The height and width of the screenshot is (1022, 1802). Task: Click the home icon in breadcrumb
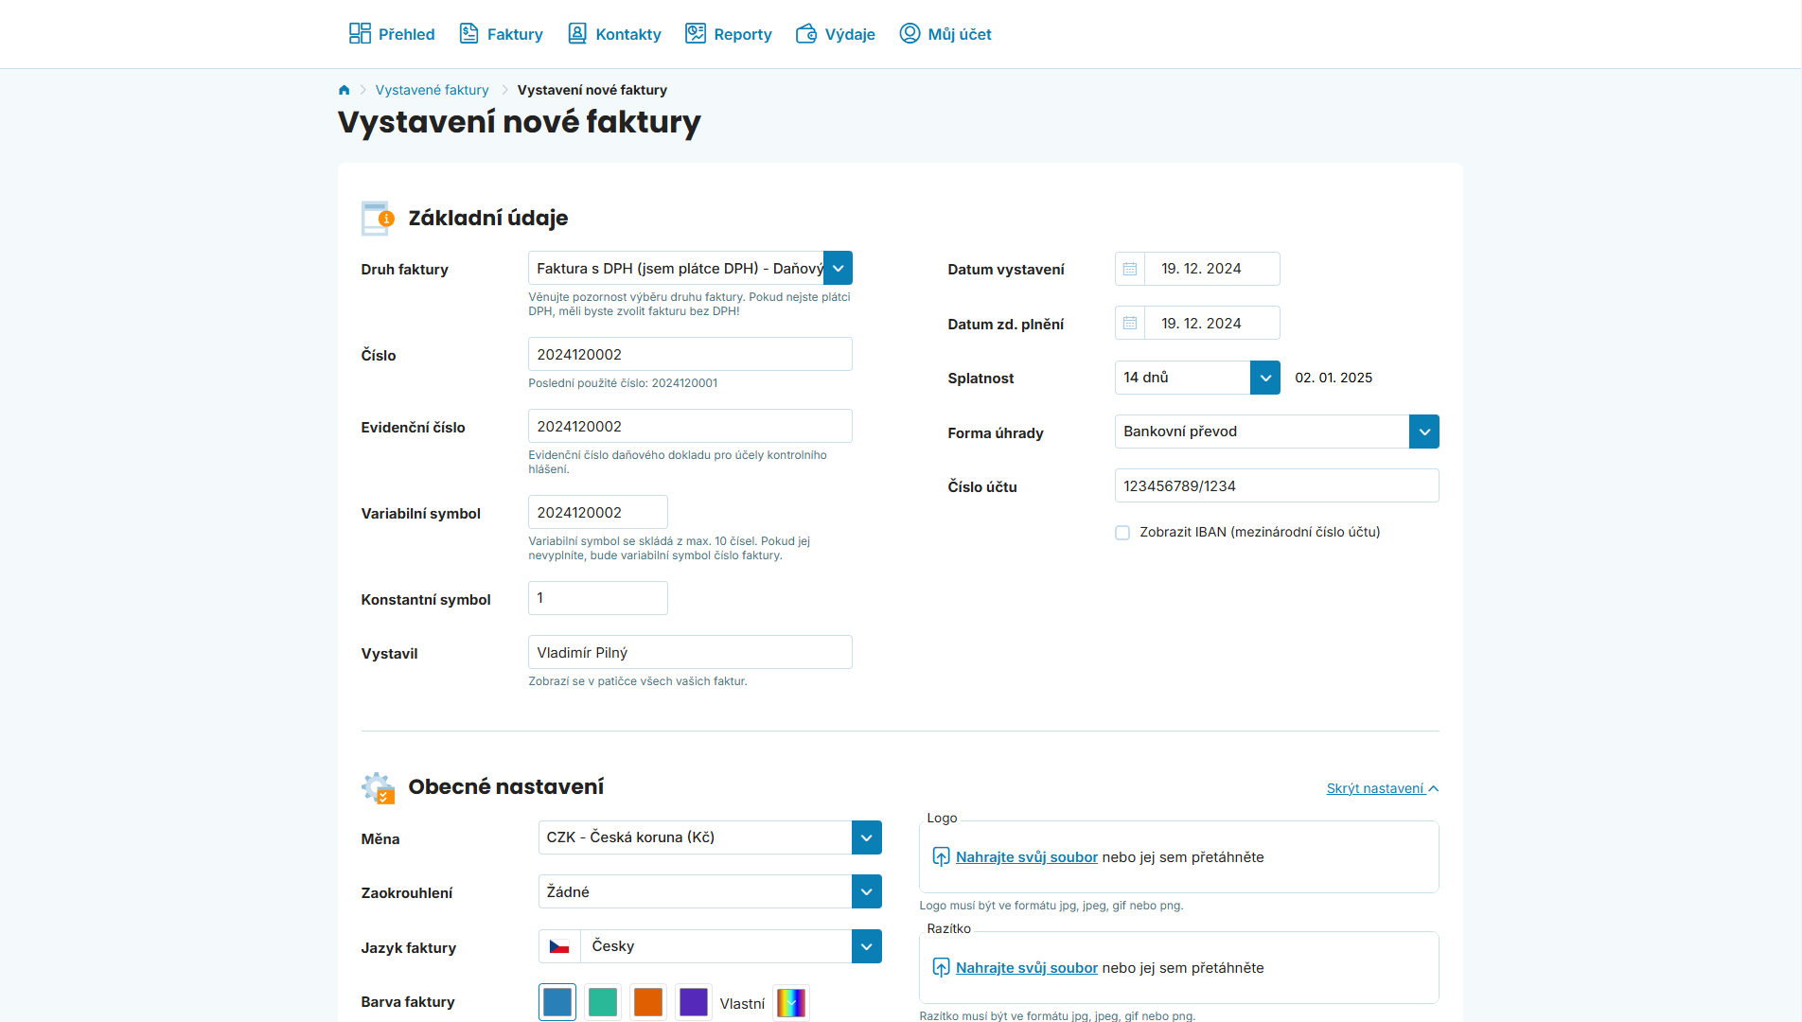pos(344,90)
